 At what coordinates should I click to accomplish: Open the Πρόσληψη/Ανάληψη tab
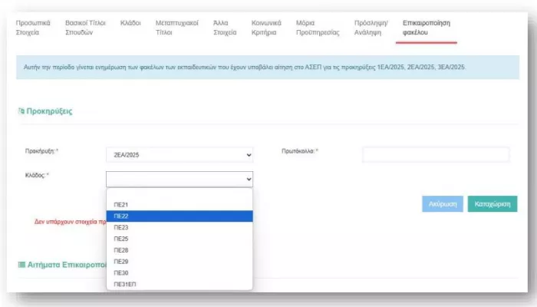tap(371, 28)
